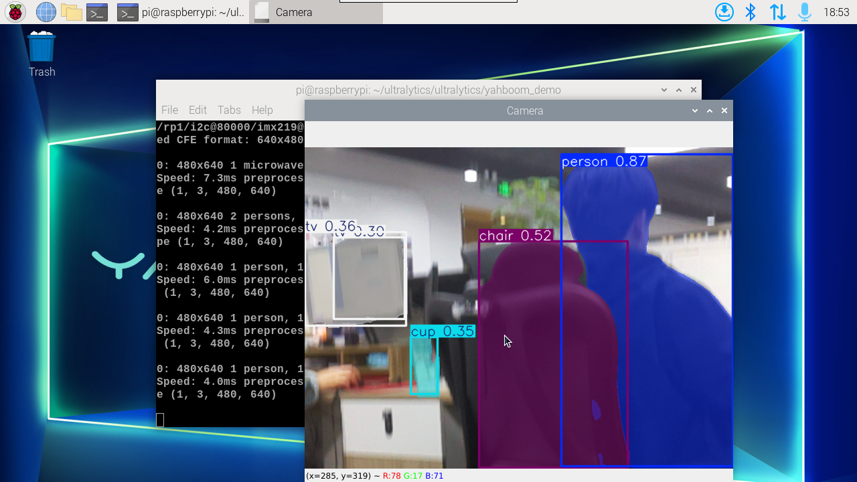Click the "ed CFE format: 640x480" terminal line
The image size is (857, 482).
coord(230,140)
